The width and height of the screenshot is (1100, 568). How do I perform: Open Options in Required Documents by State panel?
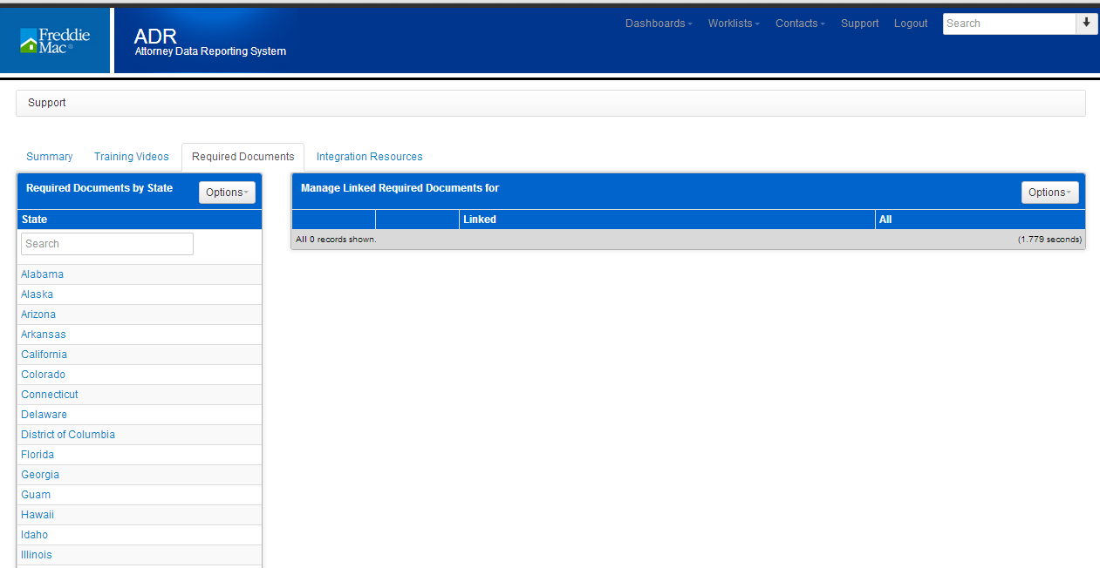pyautogui.click(x=227, y=192)
